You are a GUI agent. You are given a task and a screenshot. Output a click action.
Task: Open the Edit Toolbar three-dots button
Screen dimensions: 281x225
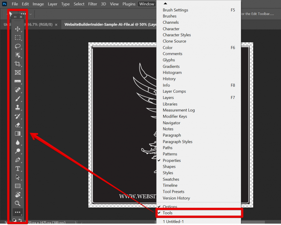point(18,212)
